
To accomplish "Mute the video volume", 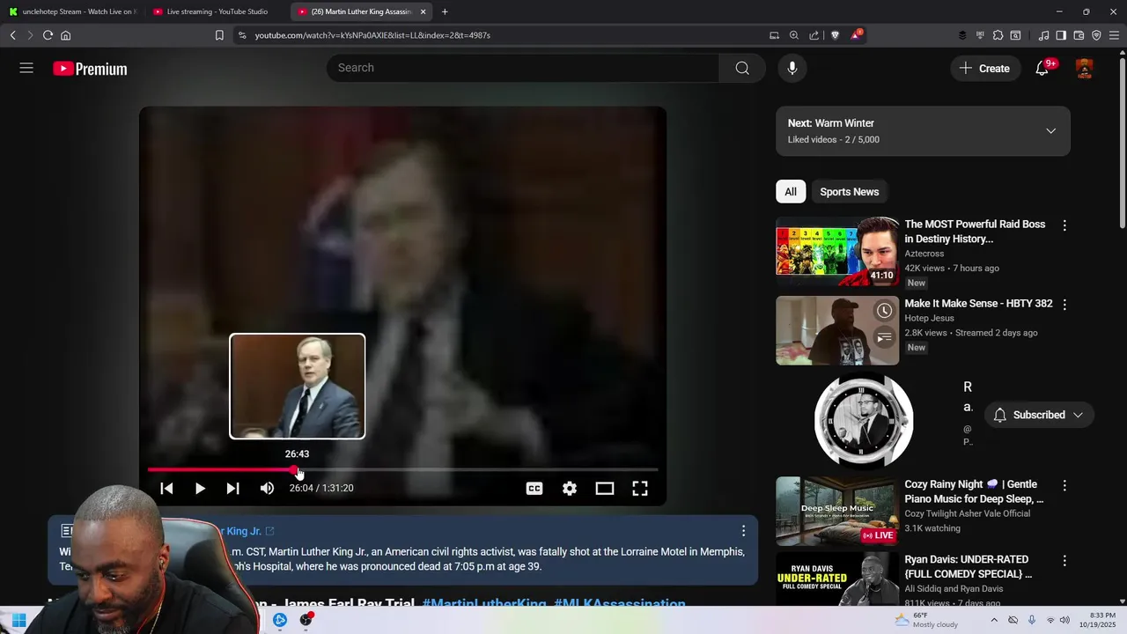I will pos(267,488).
